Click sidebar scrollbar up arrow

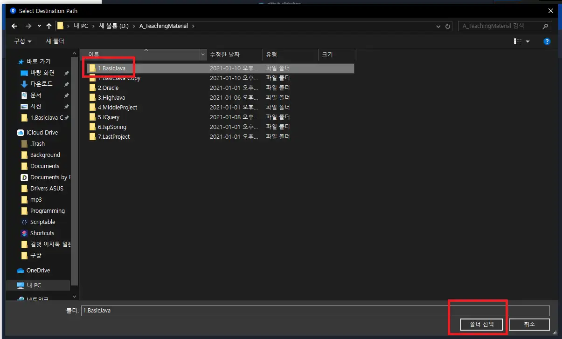click(x=75, y=54)
